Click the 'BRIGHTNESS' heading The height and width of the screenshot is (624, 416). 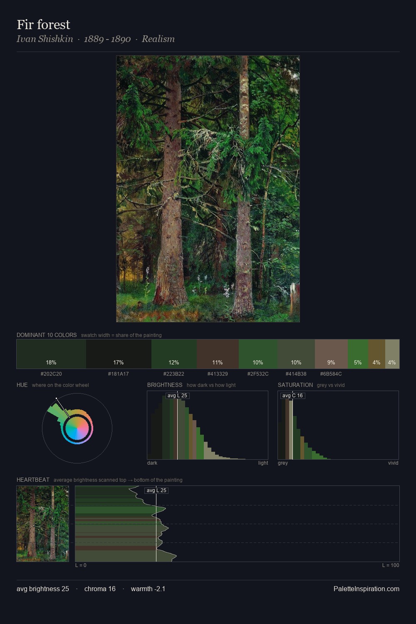pos(165,385)
